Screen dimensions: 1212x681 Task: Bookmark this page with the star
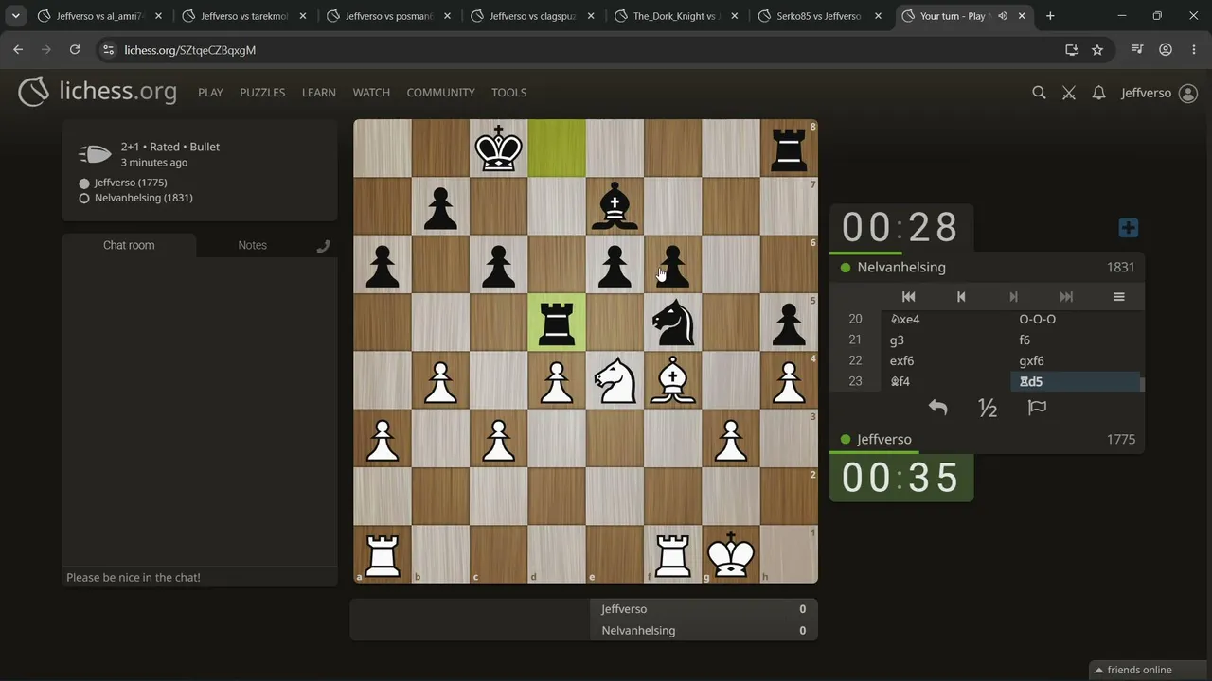coord(1097,50)
